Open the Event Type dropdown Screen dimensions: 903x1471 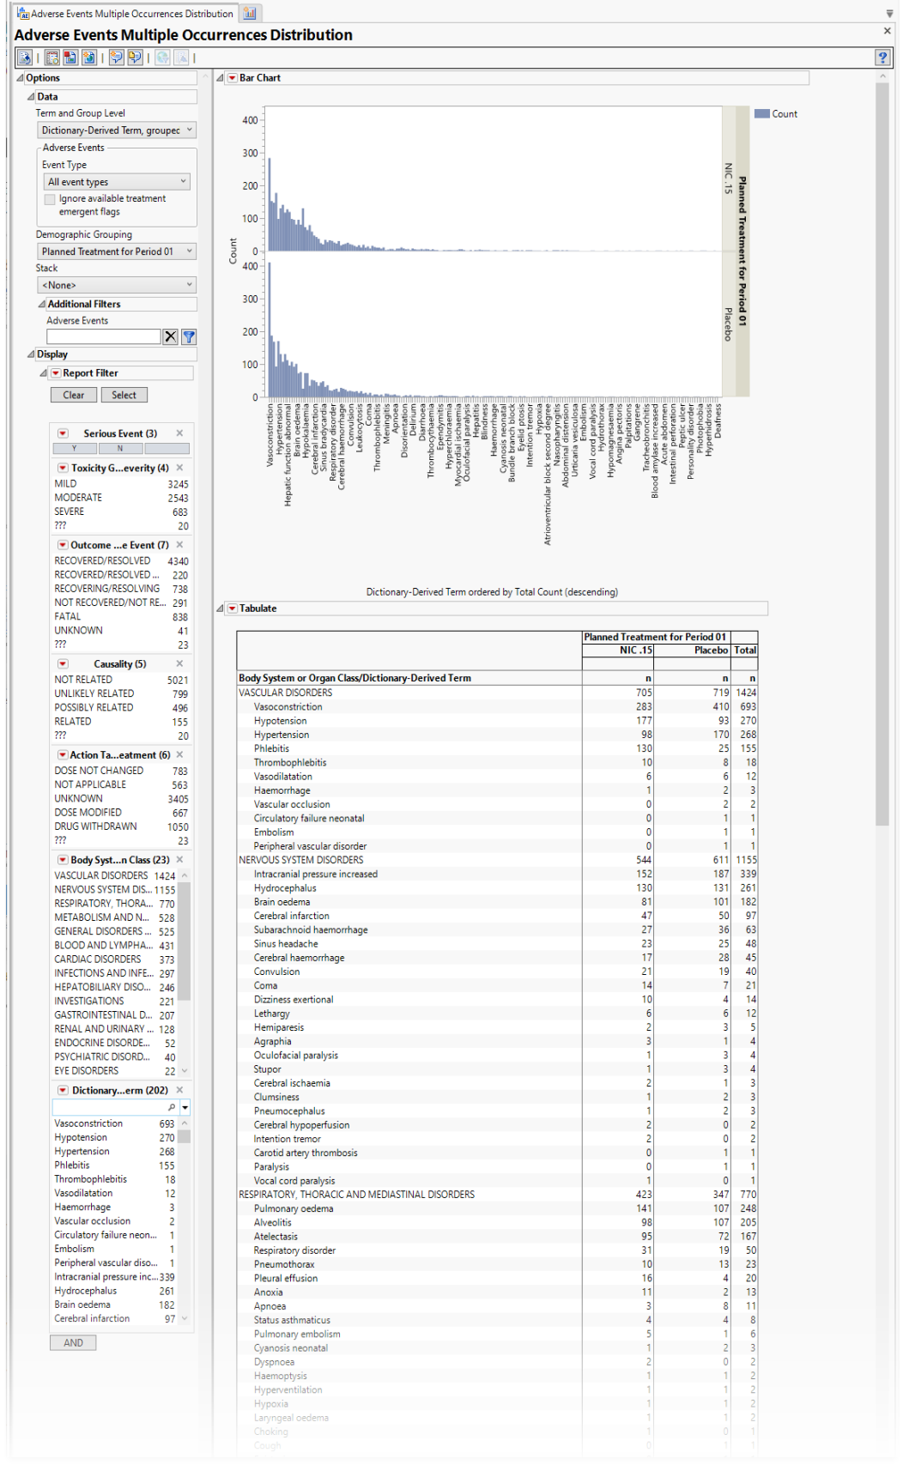pos(118,182)
